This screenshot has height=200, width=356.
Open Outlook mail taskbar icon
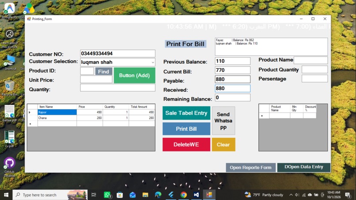pyautogui.click(x=133, y=195)
